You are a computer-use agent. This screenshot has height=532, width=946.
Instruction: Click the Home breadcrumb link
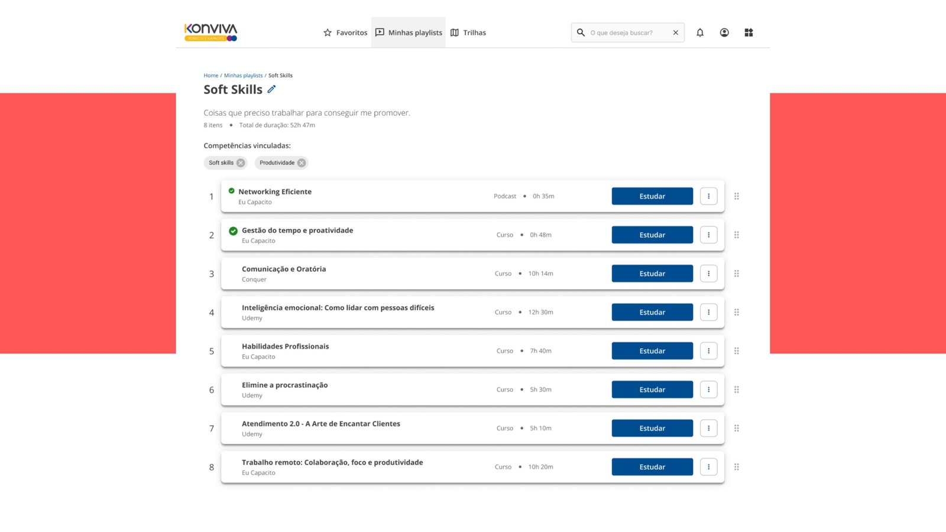pyautogui.click(x=210, y=76)
